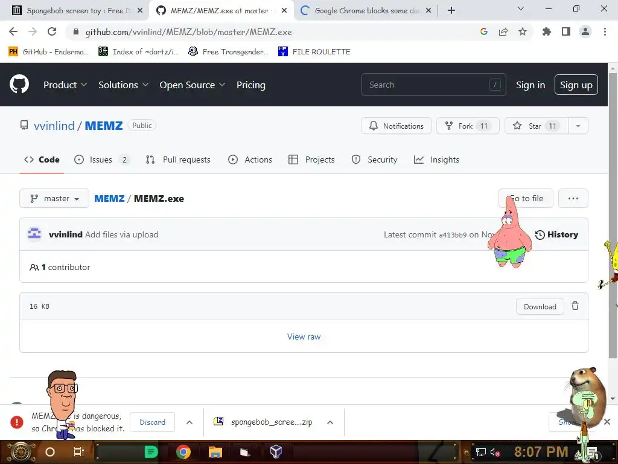This screenshot has height=464, width=618.
Task: Open the Pricing link
Action: (250, 85)
